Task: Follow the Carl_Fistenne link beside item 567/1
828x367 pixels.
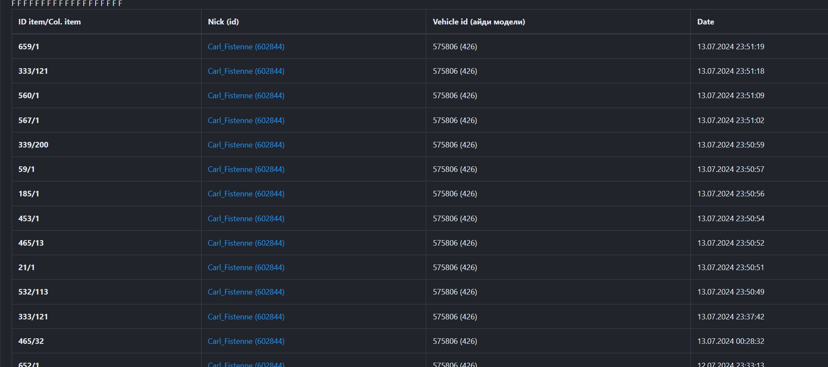Action: pos(246,120)
